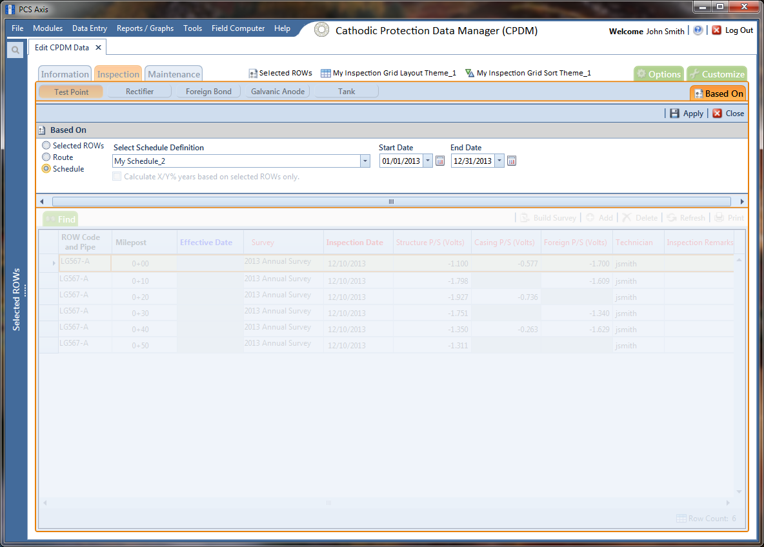Click the horizontal splitter scrollbar thumb

coord(391,201)
